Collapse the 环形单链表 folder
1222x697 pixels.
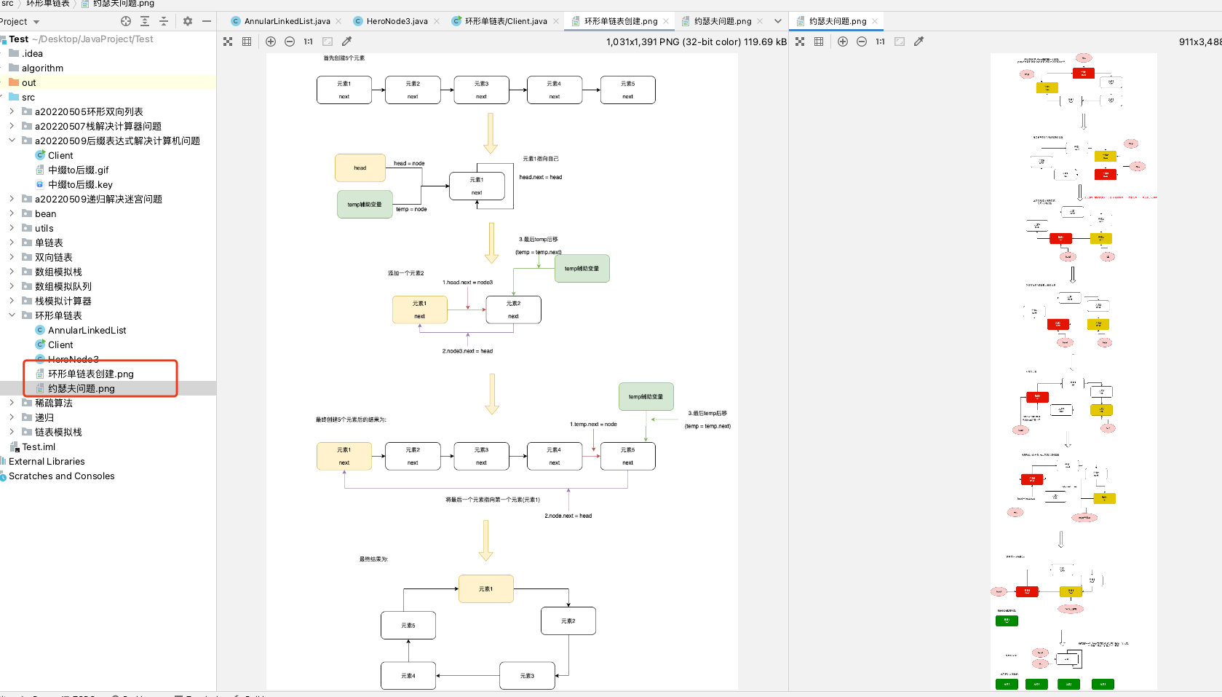[12, 315]
